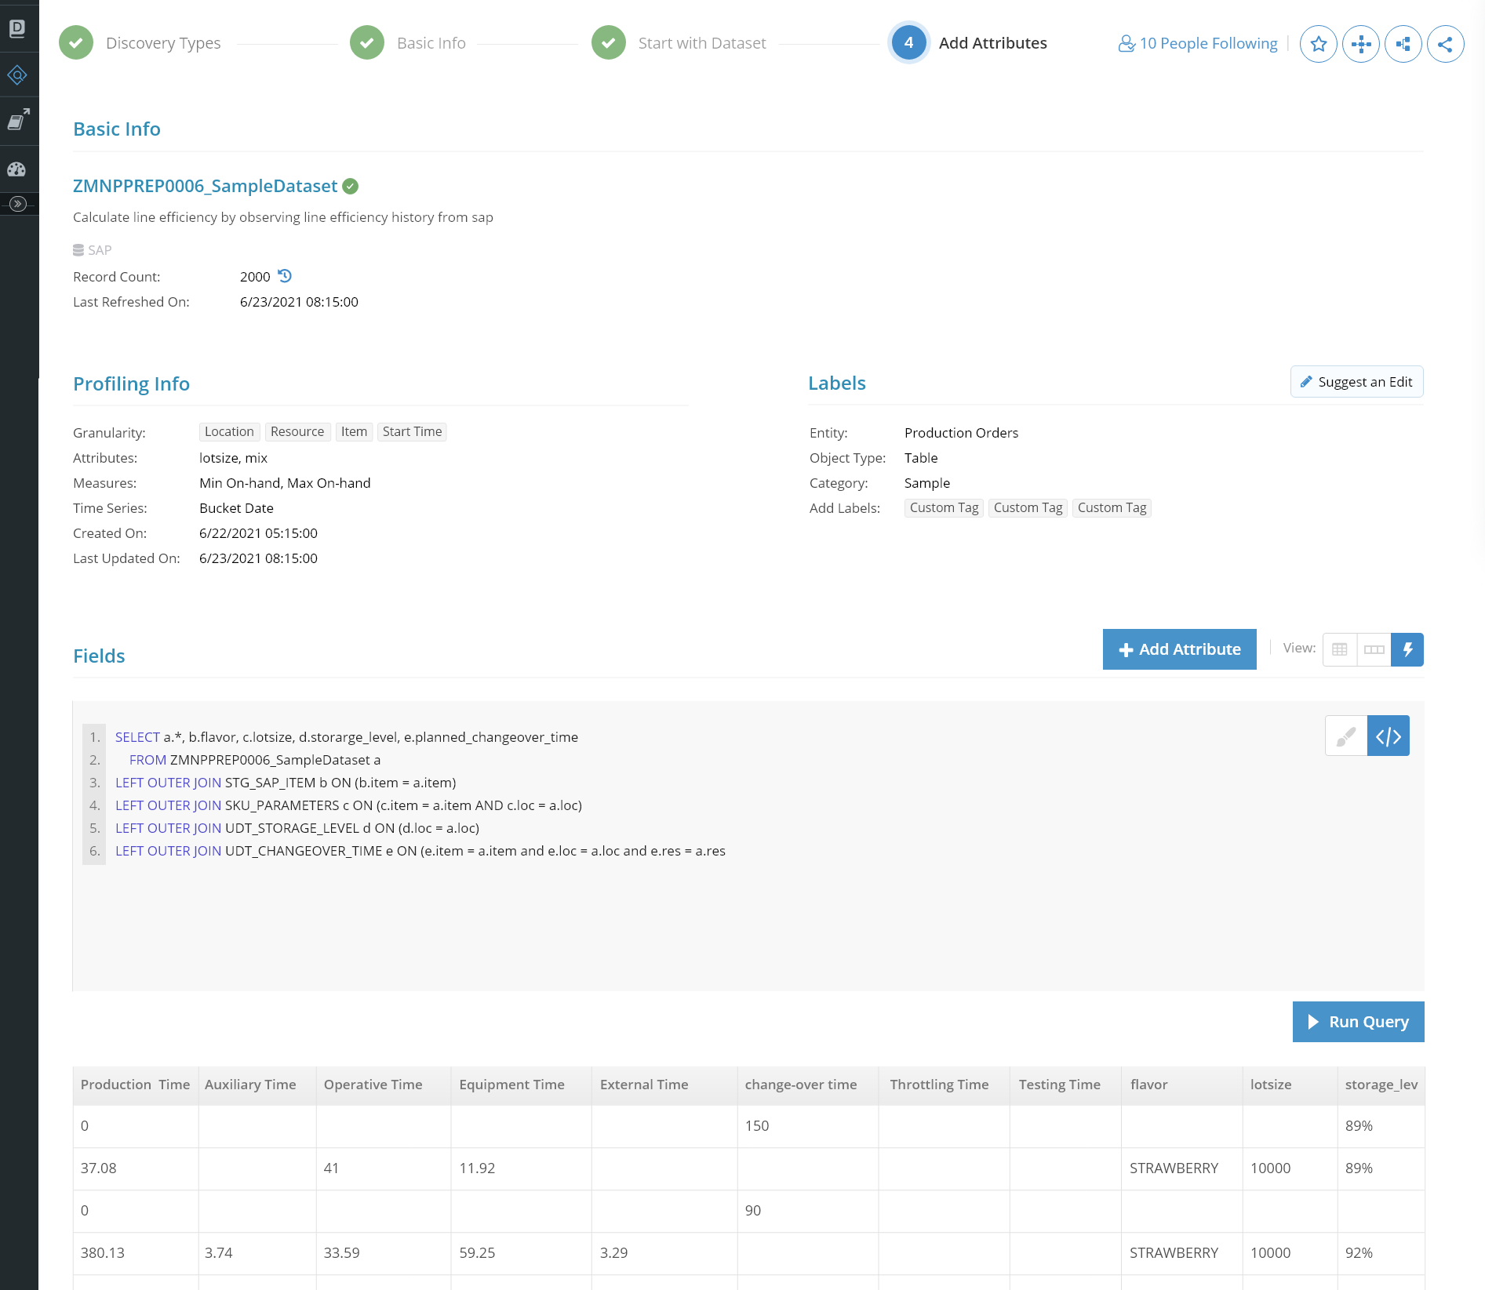Image resolution: width=1485 pixels, height=1290 pixels.
Task: Refresh record count history icon
Action: 285,276
